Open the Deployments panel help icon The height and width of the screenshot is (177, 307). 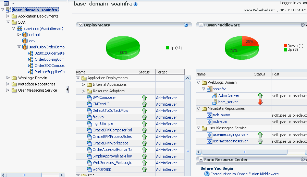point(186,25)
